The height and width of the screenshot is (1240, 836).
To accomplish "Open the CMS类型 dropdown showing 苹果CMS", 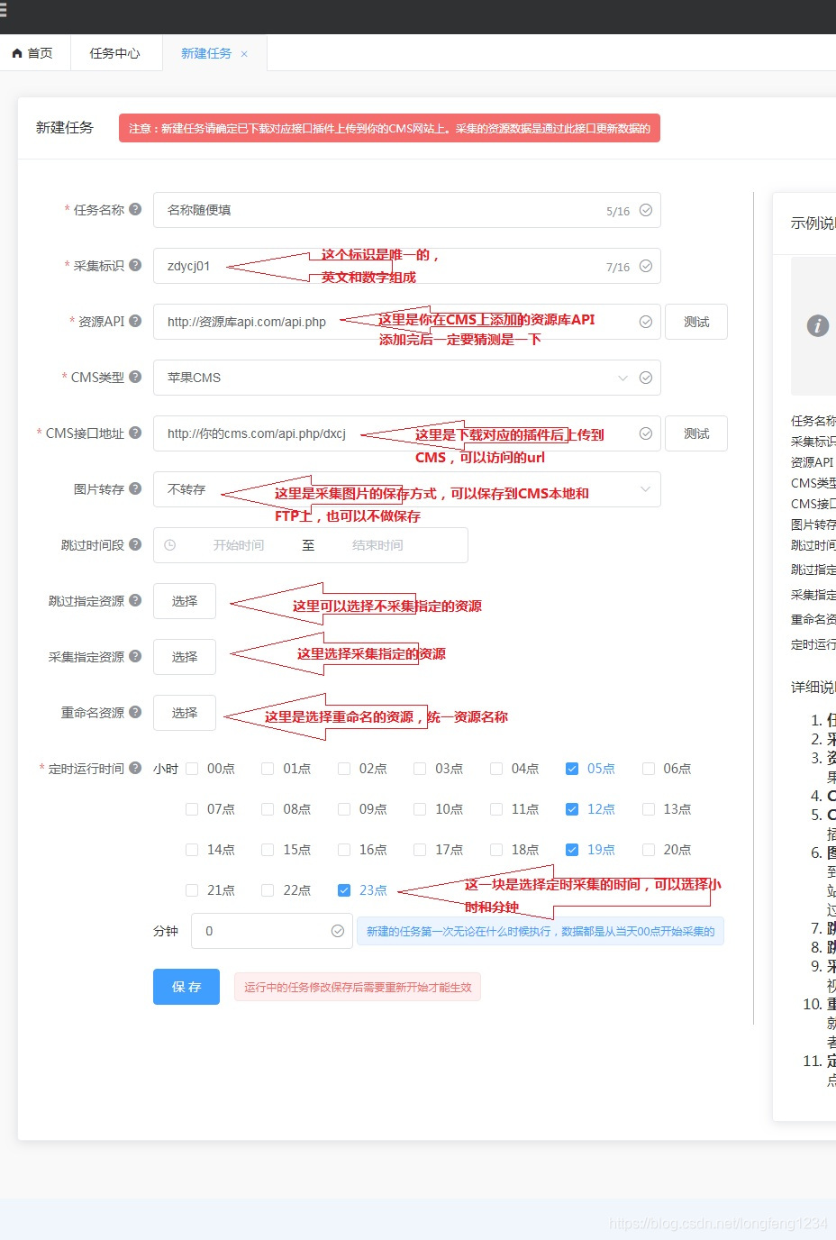I will pos(406,378).
